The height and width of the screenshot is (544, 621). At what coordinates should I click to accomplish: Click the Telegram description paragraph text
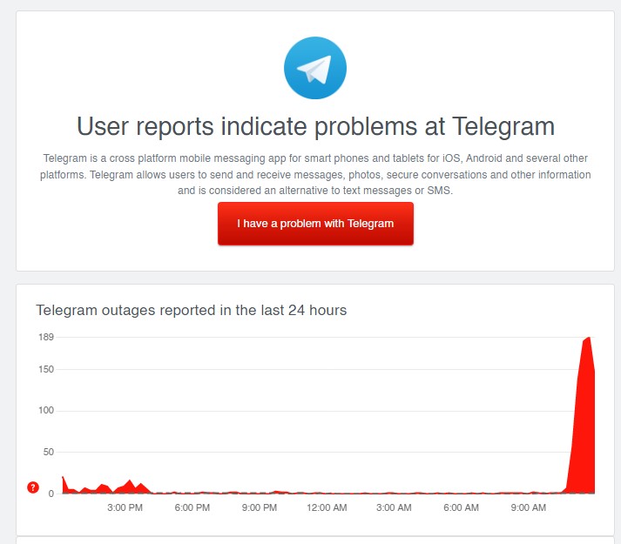[x=315, y=174]
